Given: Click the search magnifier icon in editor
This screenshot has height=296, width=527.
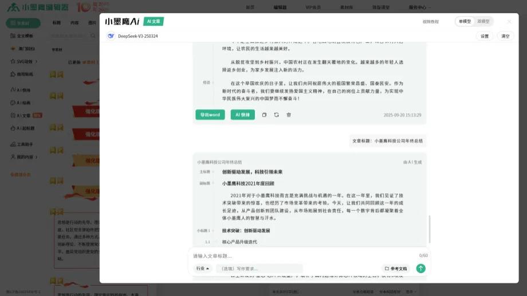Looking at the screenshot, I should click(x=93, y=35).
